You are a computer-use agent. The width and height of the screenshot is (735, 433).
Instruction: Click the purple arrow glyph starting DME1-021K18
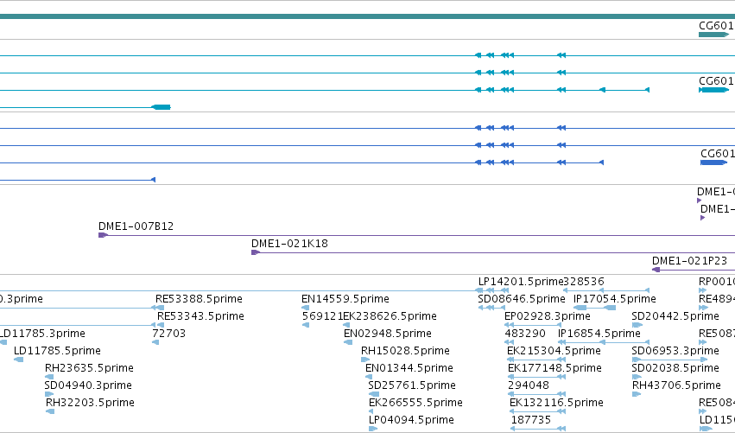(256, 253)
